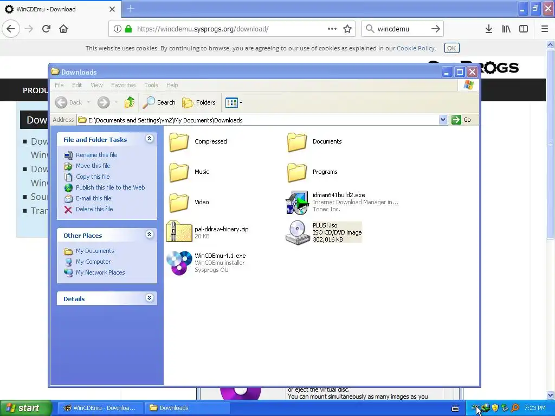Image resolution: width=555 pixels, height=416 pixels.
Task: Open Firefox downloads arrow icon
Action: click(x=489, y=29)
